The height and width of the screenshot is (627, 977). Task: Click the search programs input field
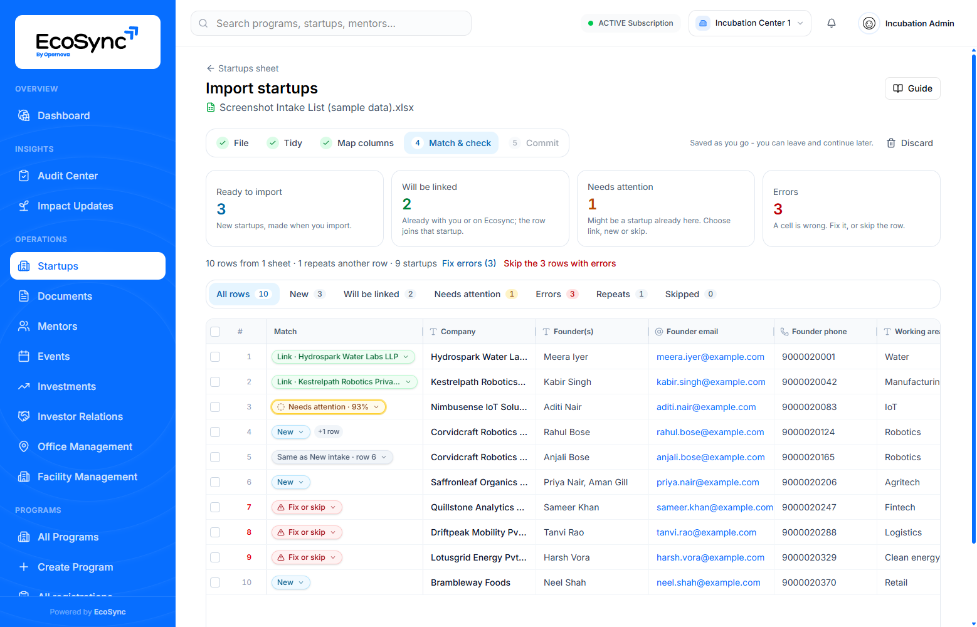[331, 23]
